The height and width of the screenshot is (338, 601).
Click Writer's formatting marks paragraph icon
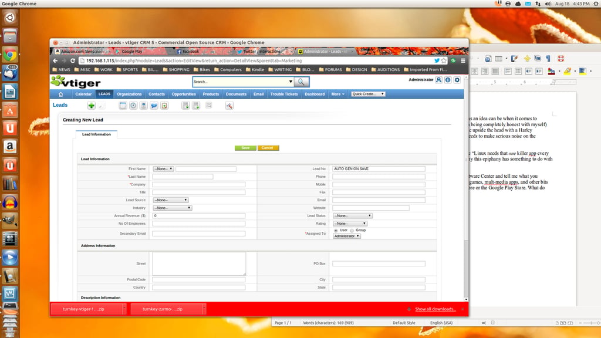coord(548,59)
